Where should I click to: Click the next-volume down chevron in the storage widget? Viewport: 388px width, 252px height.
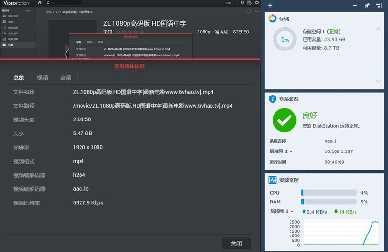click(x=378, y=81)
